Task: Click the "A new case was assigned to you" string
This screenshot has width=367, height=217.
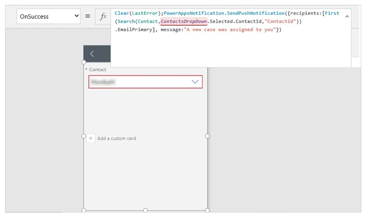Action: pyautogui.click(x=230, y=29)
